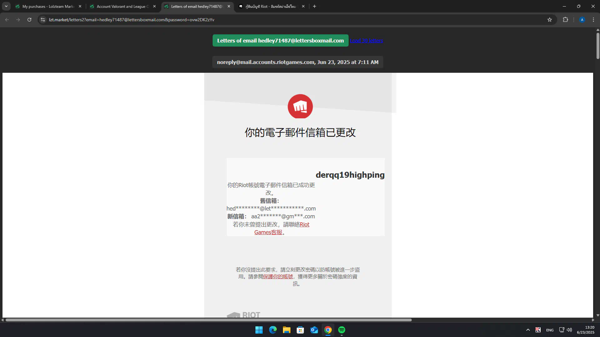The height and width of the screenshot is (337, 600).
Task: Switch to Account Valorant and League tab
Action: click(123, 6)
